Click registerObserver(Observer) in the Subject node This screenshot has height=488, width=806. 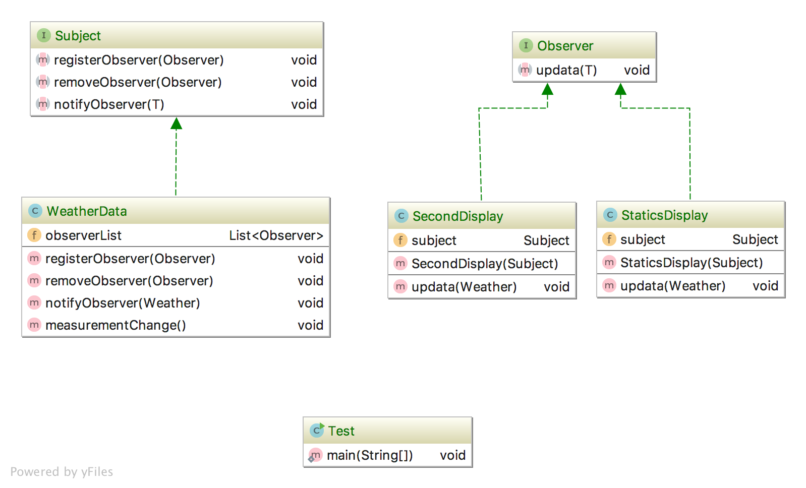click(x=139, y=60)
